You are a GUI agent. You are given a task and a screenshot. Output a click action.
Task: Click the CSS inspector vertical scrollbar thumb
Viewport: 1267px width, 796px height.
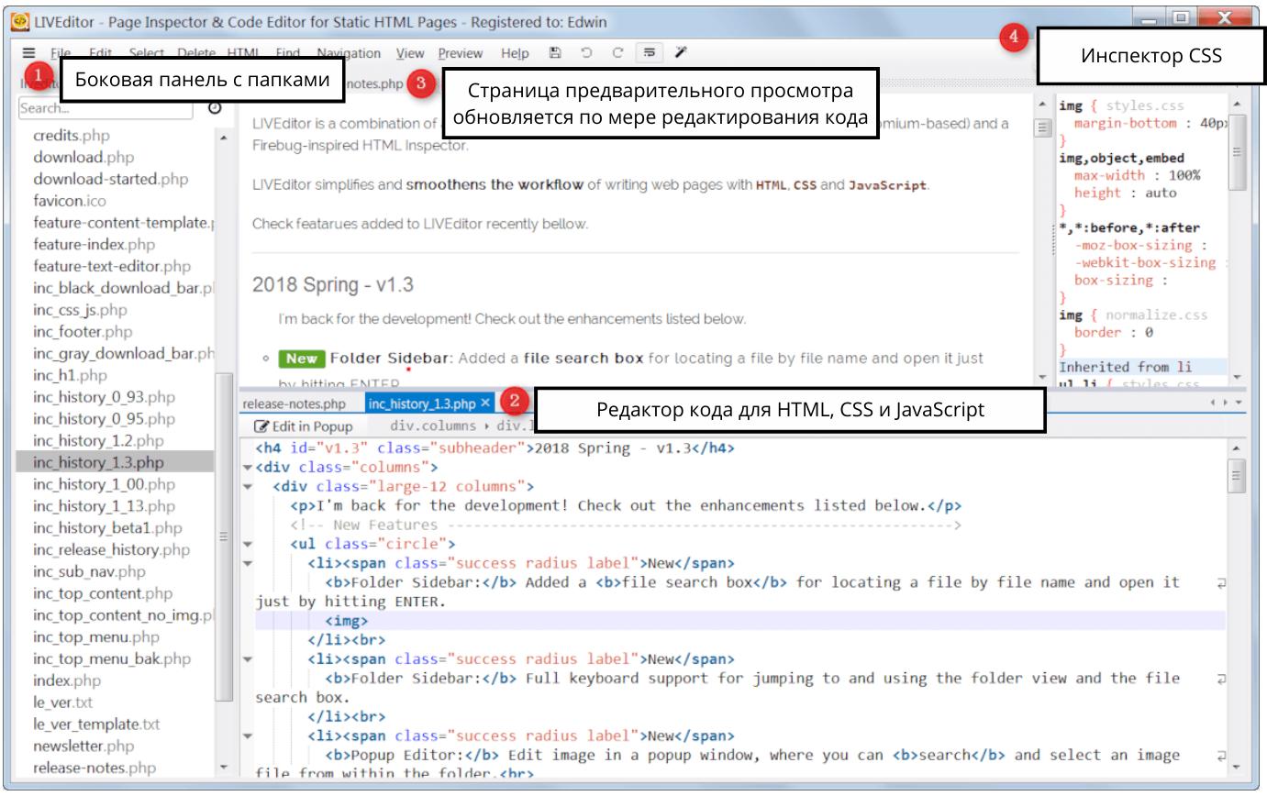click(1238, 151)
